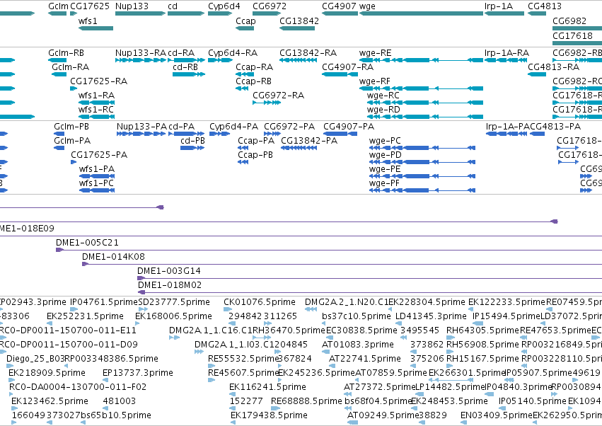602x426 pixels.
Task: Select the wge-RF transcript label
Action: (375, 81)
